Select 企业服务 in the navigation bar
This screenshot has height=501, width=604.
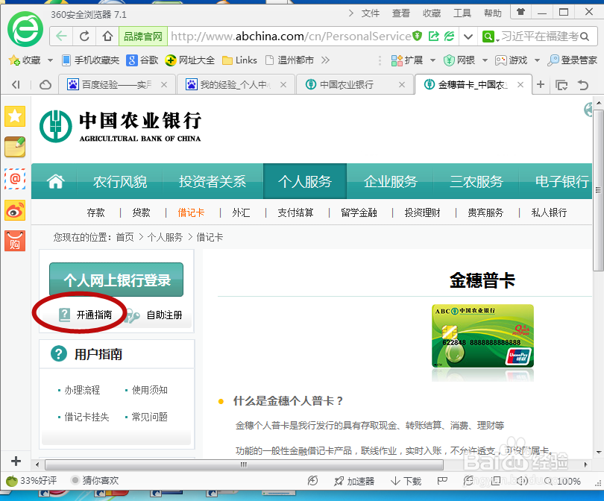391,181
